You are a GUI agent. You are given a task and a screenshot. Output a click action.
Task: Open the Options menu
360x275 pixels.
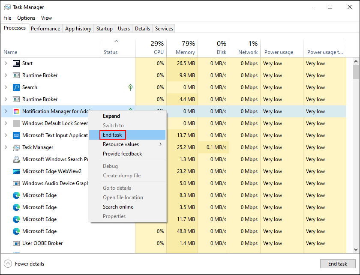tap(26, 18)
